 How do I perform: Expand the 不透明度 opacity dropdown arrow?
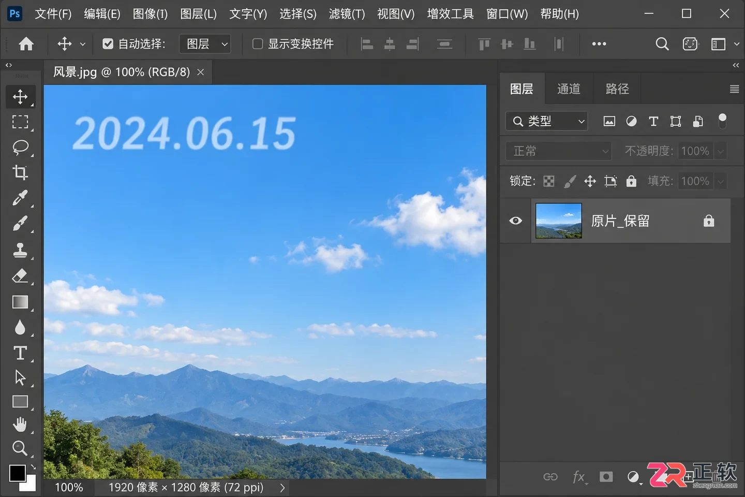tap(721, 151)
